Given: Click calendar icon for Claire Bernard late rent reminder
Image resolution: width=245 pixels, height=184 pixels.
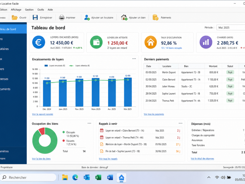Looking at the screenshot, I should 102,131.
